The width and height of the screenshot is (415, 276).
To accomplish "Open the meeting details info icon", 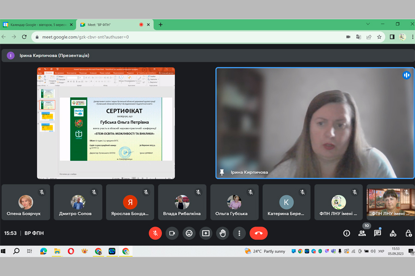I will (347, 233).
